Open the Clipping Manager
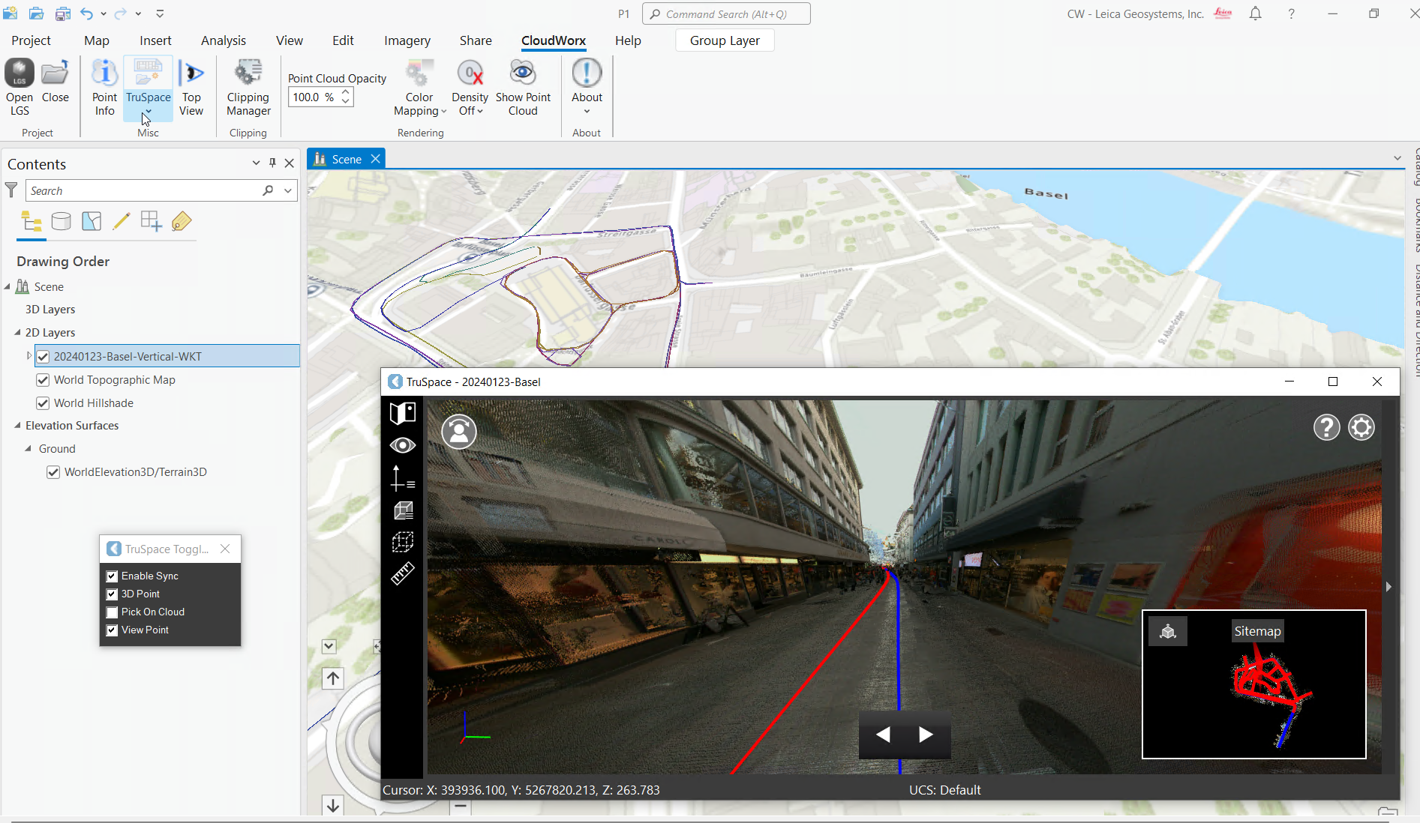Viewport: 1420px width, 823px height. (x=248, y=73)
